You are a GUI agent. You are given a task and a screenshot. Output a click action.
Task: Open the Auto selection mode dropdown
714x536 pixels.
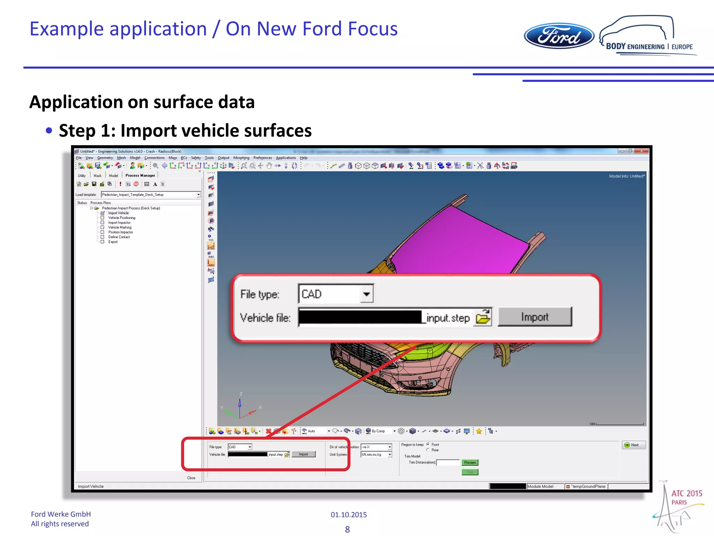tap(328, 431)
